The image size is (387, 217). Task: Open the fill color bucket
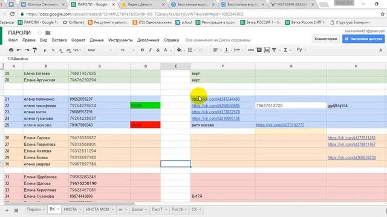pos(180,50)
